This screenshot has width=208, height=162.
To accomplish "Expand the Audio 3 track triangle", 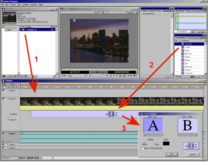I will pos(8,147).
